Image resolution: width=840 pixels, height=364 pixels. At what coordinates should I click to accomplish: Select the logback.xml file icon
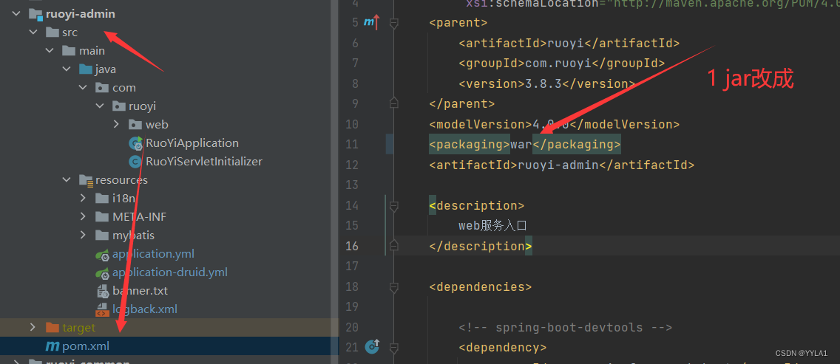pyautogui.click(x=102, y=309)
